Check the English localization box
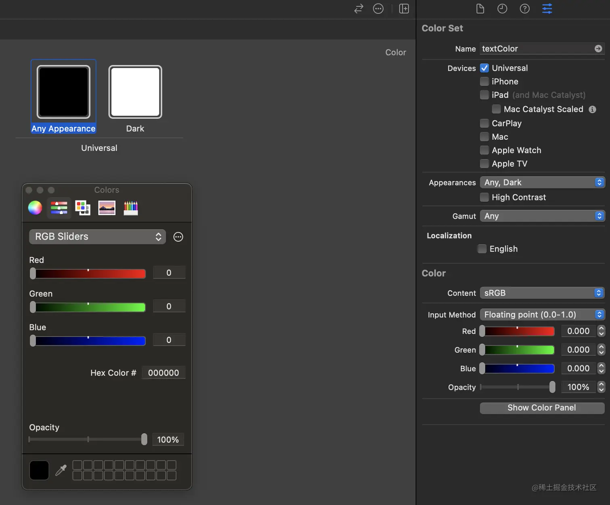 (x=482, y=249)
